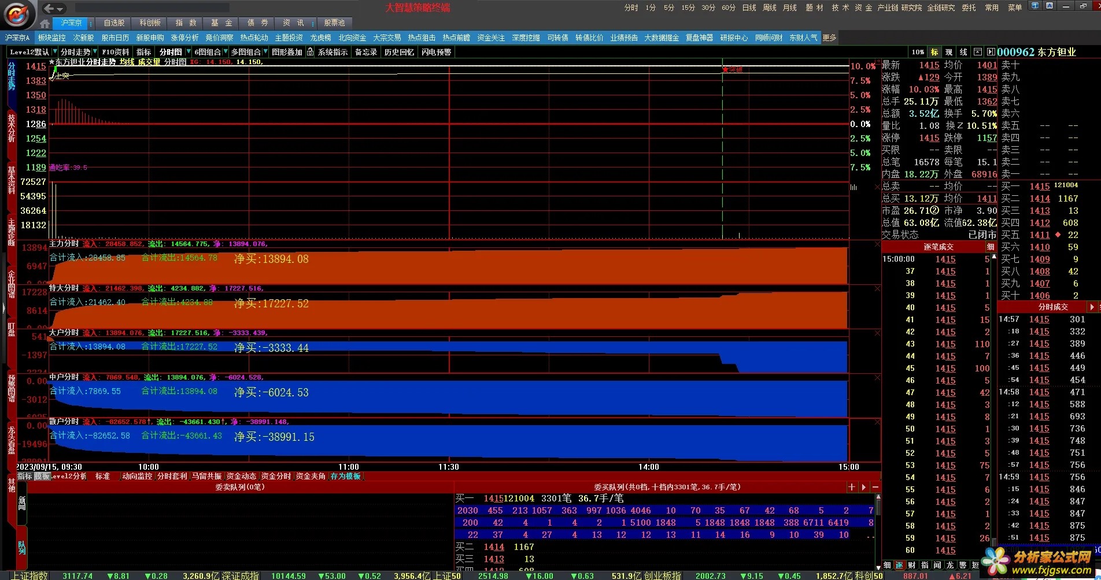Open the 分时图 dropdown arrow

188,52
